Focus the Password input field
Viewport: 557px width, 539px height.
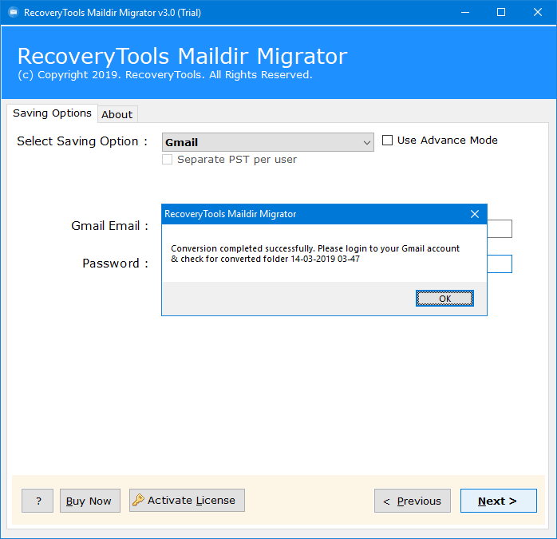click(x=500, y=264)
